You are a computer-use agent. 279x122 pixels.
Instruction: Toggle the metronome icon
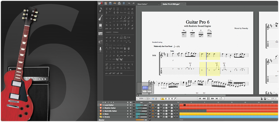[x=262, y=99]
